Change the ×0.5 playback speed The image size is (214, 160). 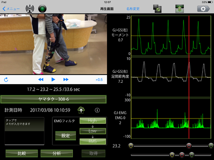coord(99,80)
